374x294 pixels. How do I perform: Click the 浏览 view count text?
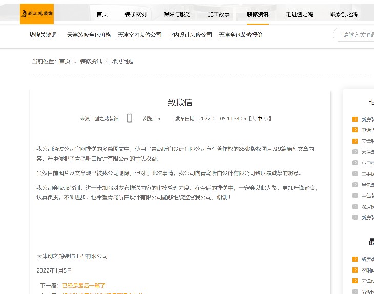click(152, 118)
